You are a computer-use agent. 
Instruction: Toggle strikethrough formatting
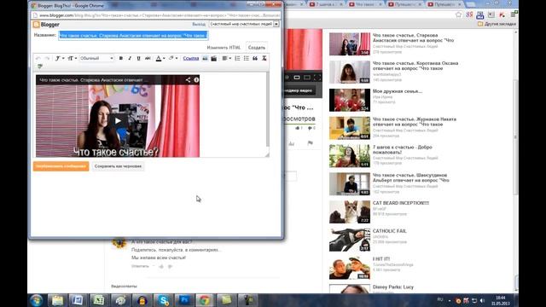point(148,58)
